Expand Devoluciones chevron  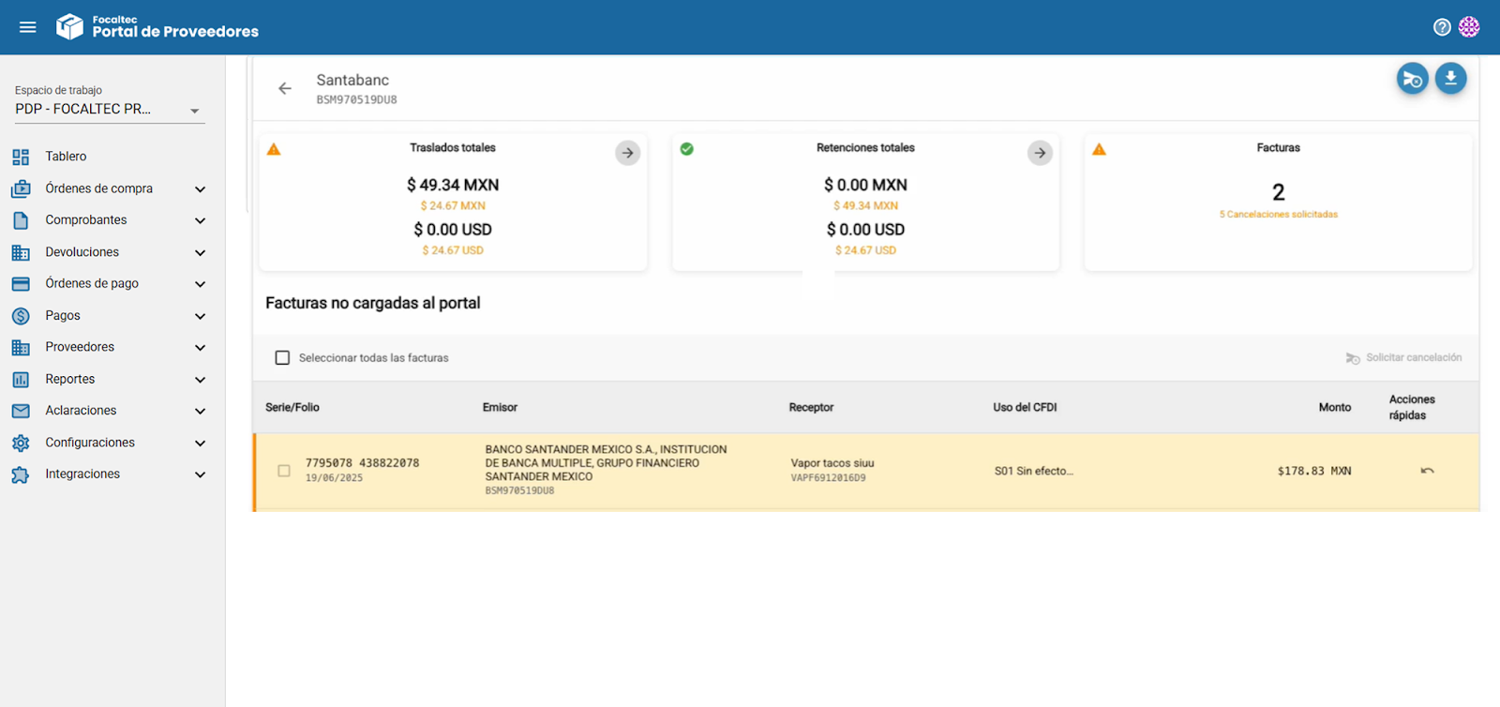pos(200,253)
